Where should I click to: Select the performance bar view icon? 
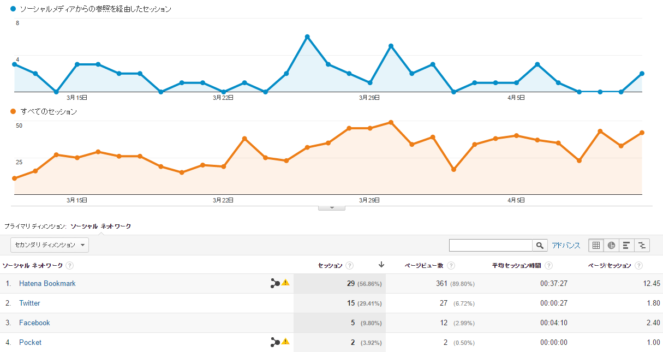point(626,246)
